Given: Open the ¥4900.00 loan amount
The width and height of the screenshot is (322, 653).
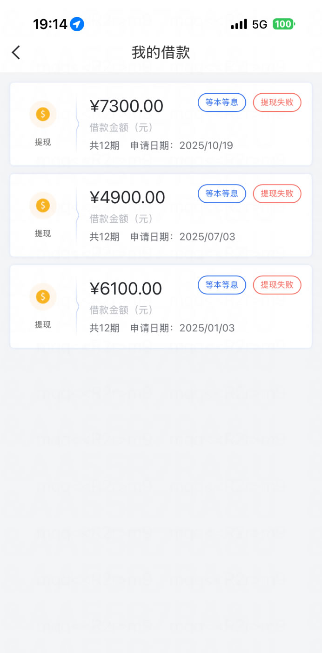Looking at the screenshot, I should [127, 198].
